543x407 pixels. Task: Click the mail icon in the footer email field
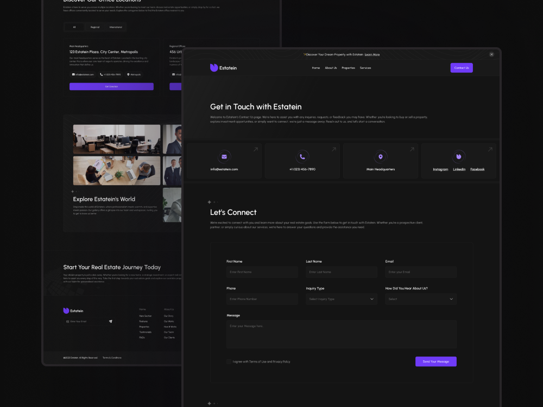click(67, 321)
